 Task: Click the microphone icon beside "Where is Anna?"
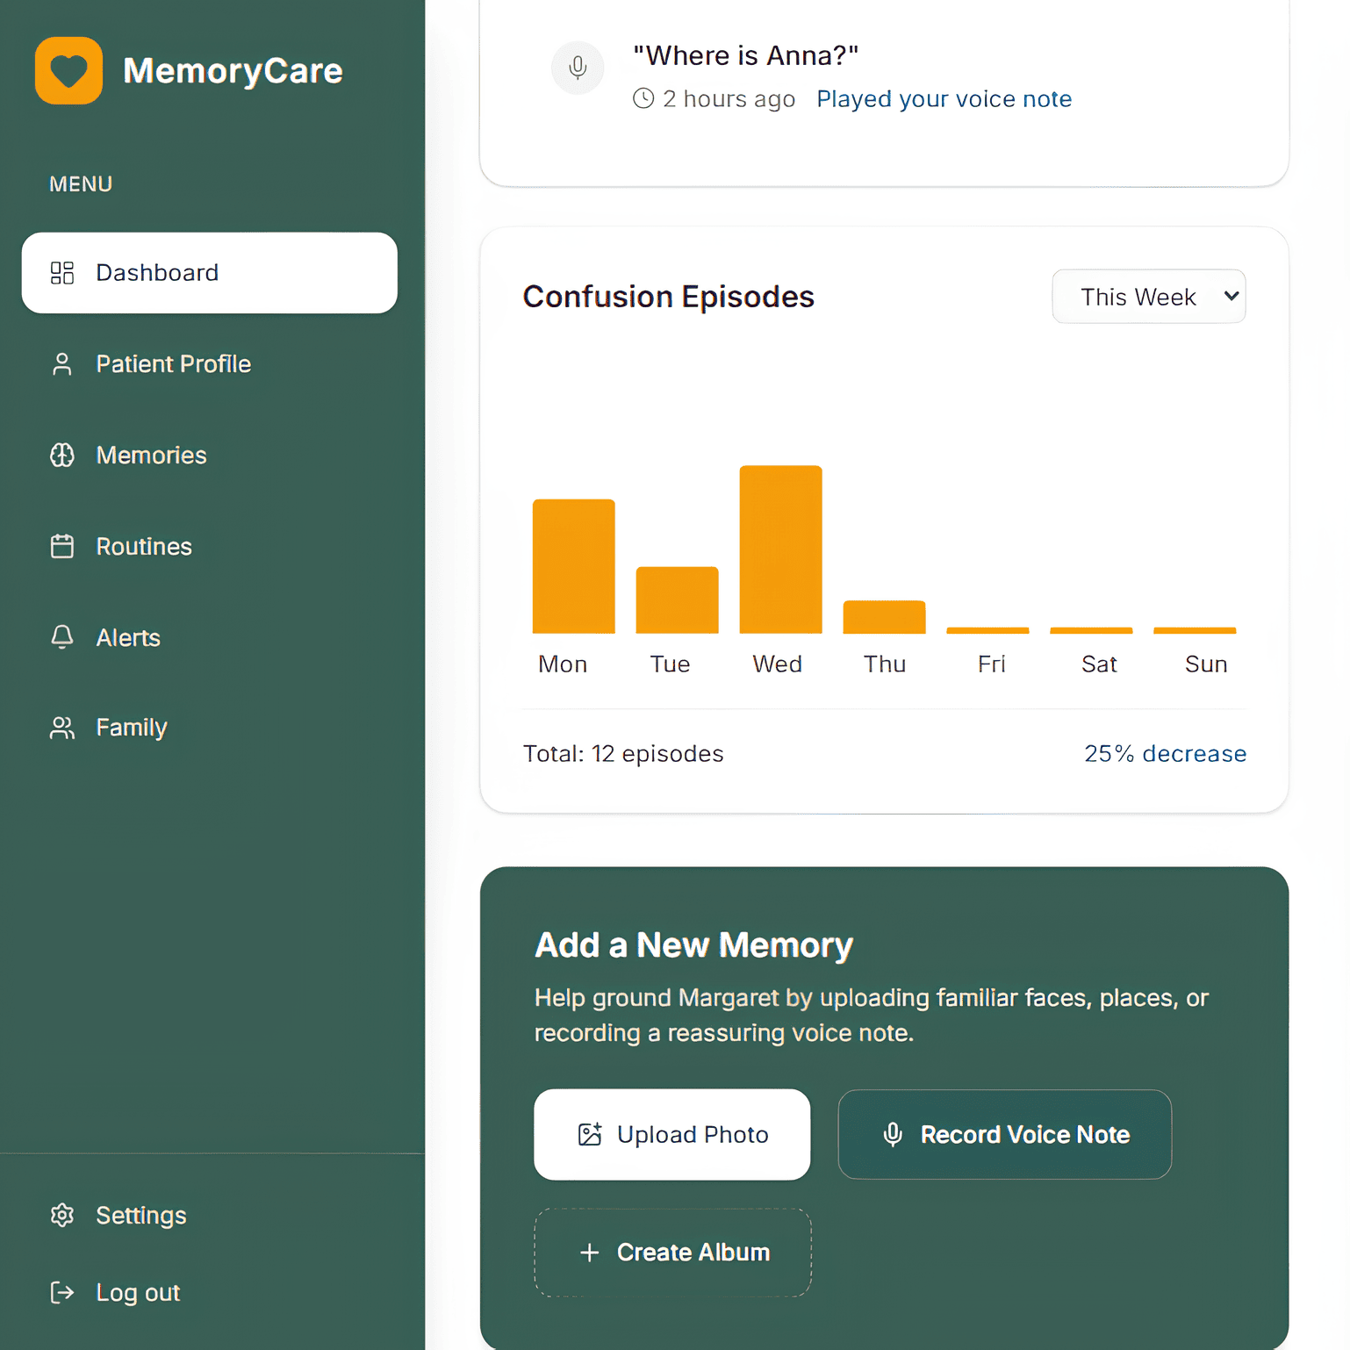pyautogui.click(x=578, y=68)
